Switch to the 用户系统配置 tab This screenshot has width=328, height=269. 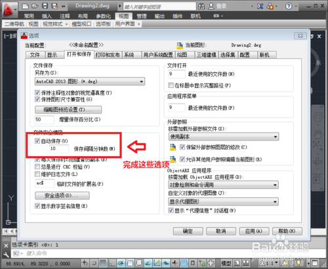[x=158, y=55]
